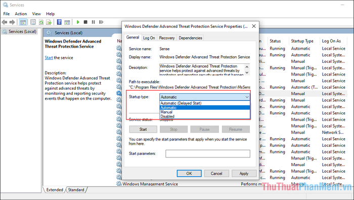Sort by the Startup Type column header
The width and height of the screenshot is (354, 200).
[x=302, y=41]
